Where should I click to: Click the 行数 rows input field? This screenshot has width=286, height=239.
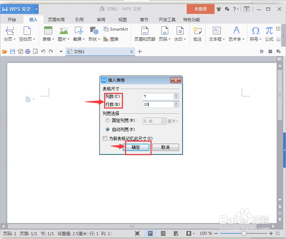[158, 104]
